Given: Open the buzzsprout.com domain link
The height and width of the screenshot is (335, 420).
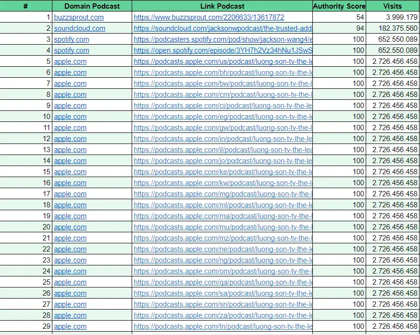Looking at the screenshot, I should 79,17.
